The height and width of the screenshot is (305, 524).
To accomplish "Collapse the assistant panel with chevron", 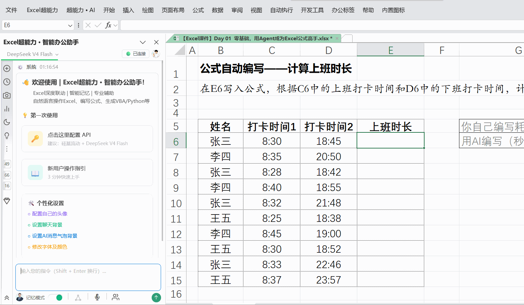I will 143,42.
